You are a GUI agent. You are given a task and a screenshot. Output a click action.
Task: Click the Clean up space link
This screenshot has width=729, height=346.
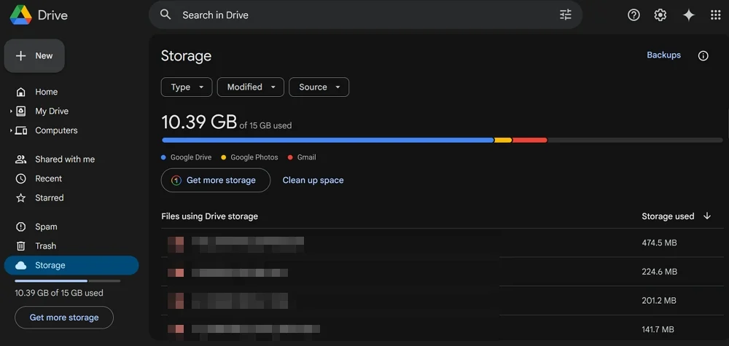[x=313, y=181]
